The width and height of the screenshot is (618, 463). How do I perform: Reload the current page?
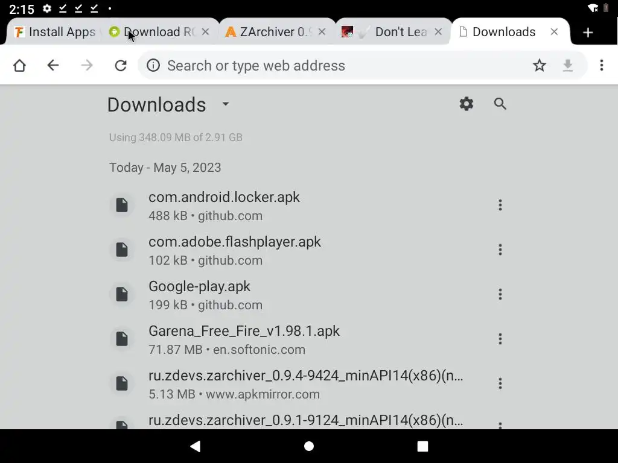pos(121,66)
